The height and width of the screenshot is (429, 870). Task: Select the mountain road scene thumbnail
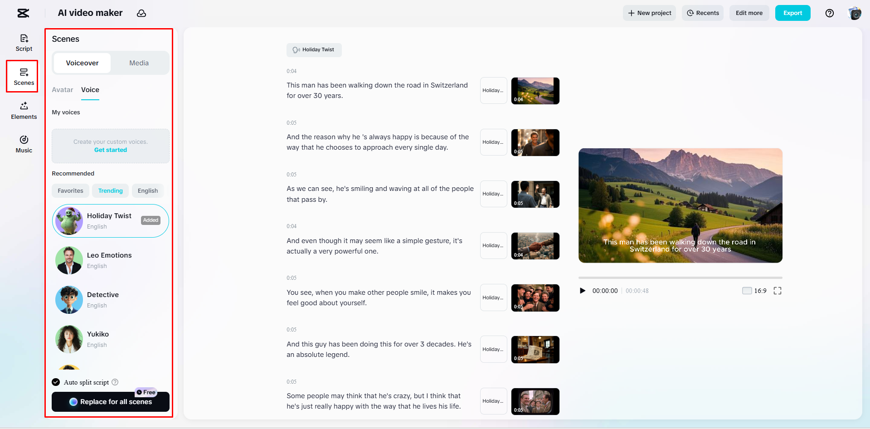[535, 91]
